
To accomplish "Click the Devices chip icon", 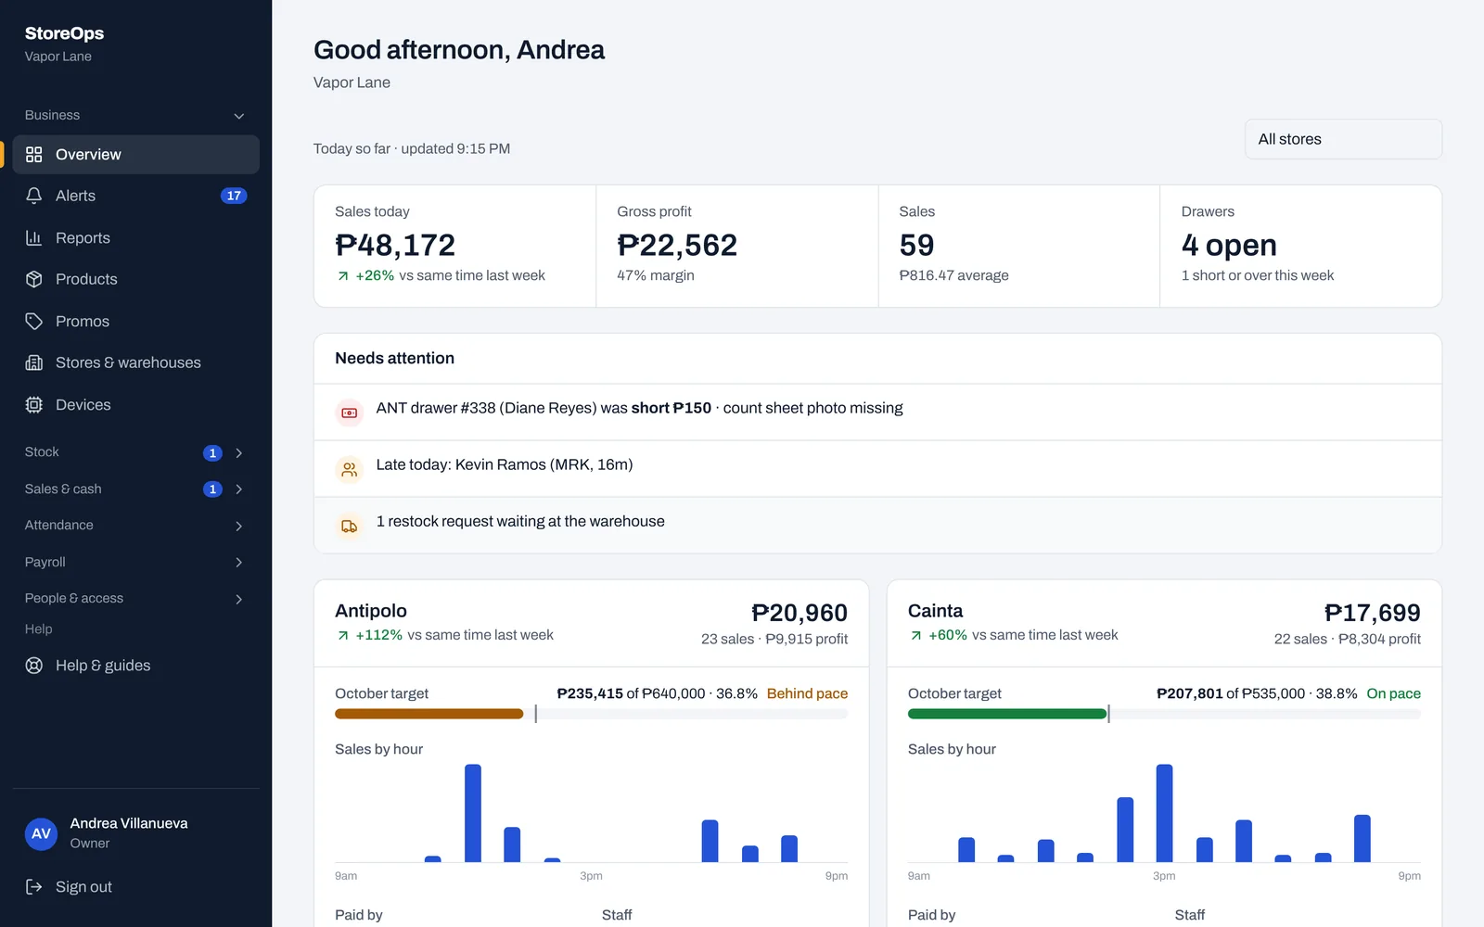I will pos(34,405).
